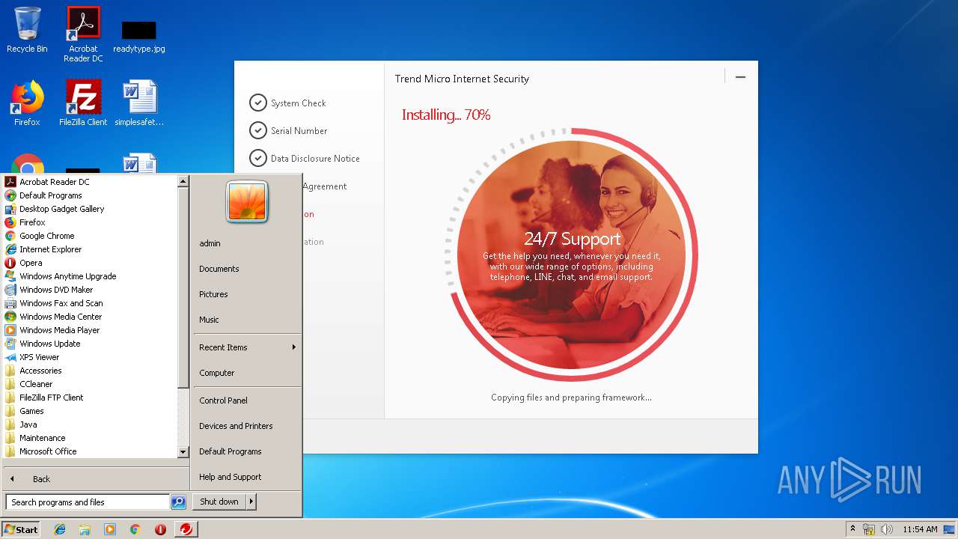Open admin user folder link
Screen dimensions: 958x539
point(247,243)
